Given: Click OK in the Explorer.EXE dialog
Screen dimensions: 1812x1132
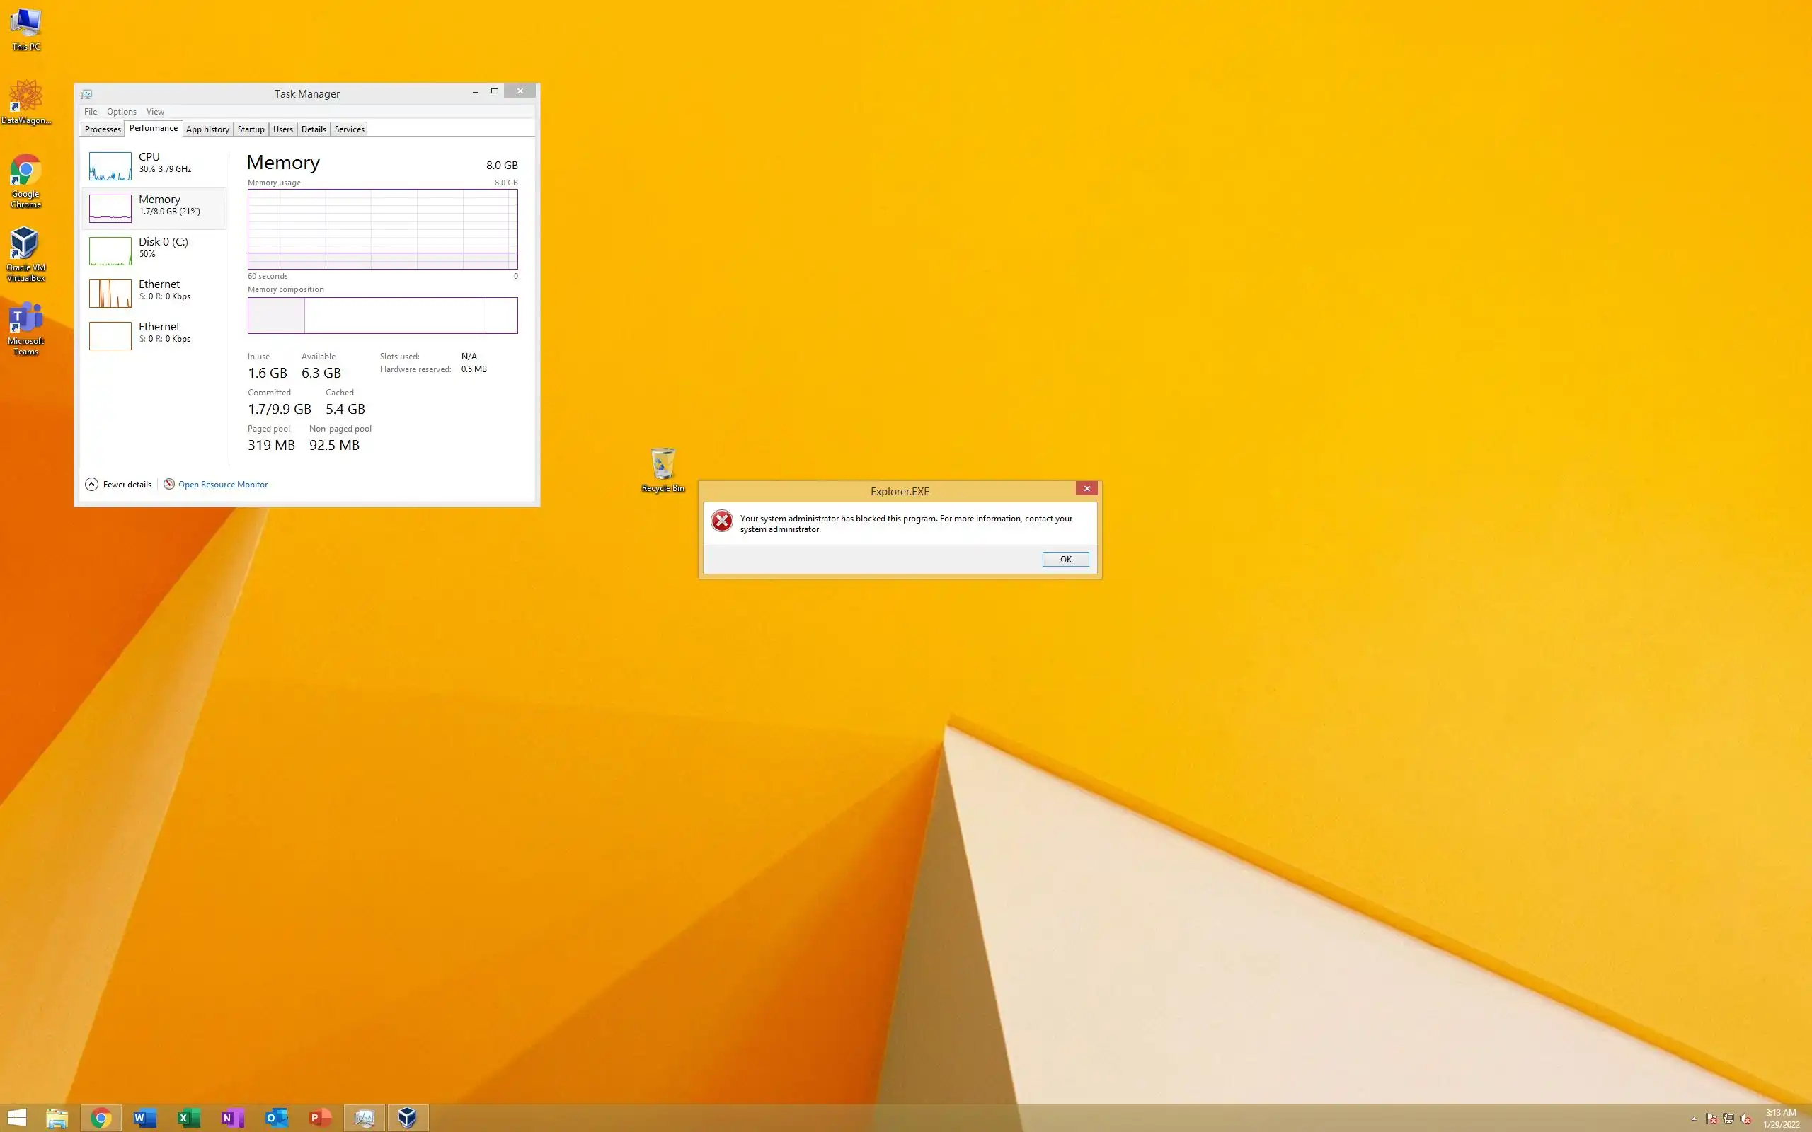Looking at the screenshot, I should [x=1065, y=559].
